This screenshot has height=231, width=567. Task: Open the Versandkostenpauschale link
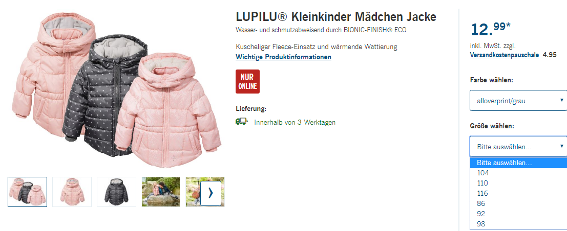point(504,55)
